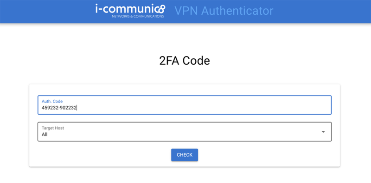
Task: Click the white form card beside CHECK button
Action: [x=260, y=155]
